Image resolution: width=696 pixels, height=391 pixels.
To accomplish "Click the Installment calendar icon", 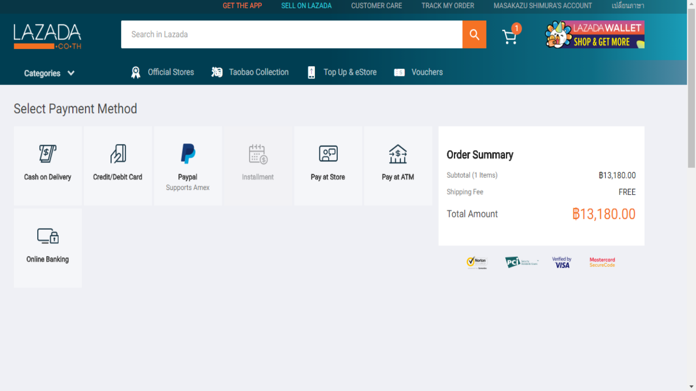I will (x=258, y=154).
